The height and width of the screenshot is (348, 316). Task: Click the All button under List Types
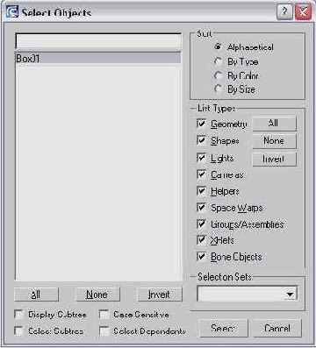[274, 124]
